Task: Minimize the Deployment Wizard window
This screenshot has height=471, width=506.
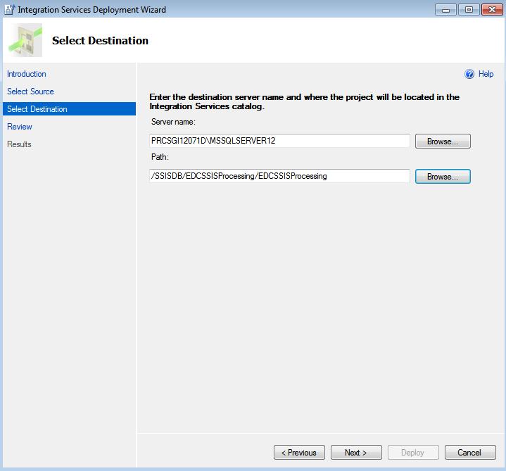Action: coord(445,9)
